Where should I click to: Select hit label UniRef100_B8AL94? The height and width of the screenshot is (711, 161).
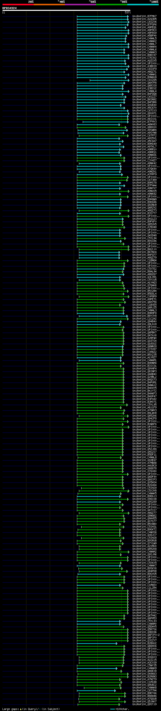[144, 272]
